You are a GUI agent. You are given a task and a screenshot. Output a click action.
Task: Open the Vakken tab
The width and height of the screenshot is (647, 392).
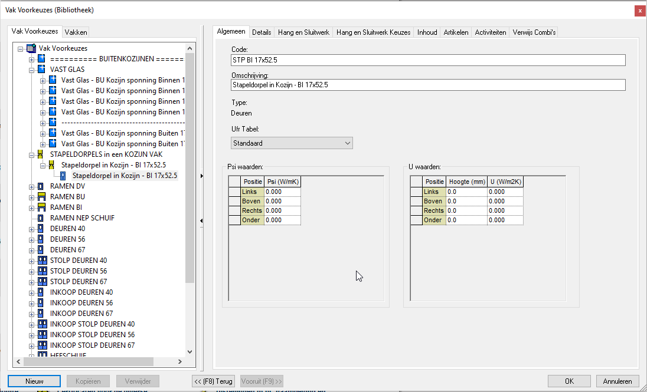76,32
